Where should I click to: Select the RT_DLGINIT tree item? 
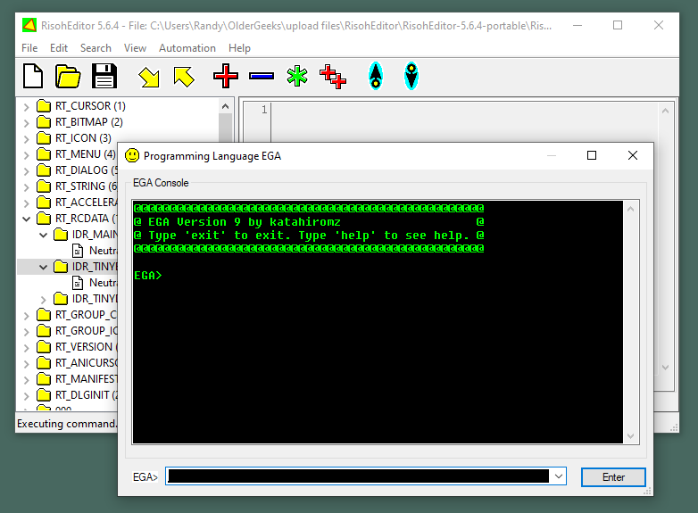click(86, 395)
